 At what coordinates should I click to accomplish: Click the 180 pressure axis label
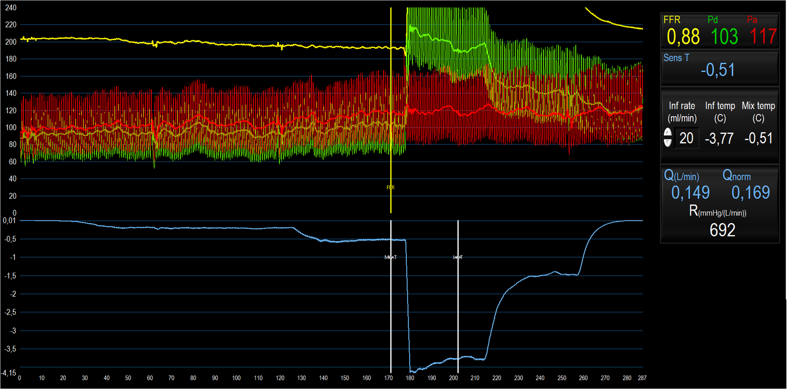(11, 59)
